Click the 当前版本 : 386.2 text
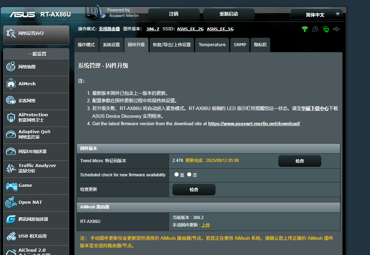This screenshot has width=370, height=255. point(188,218)
